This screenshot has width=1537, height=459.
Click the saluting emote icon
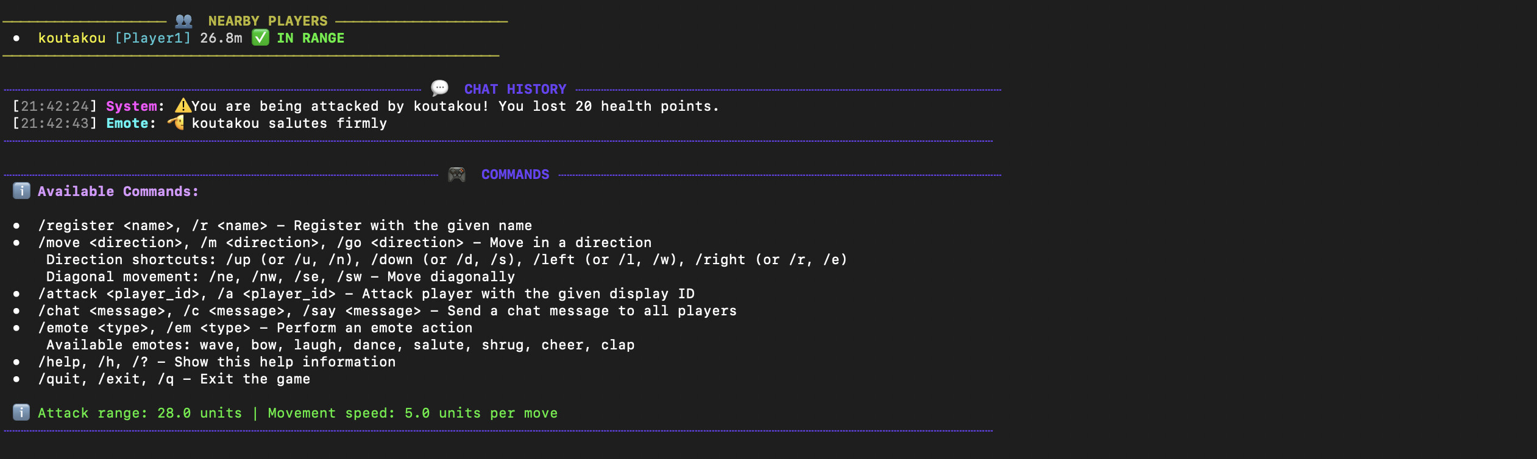click(176, 122)
